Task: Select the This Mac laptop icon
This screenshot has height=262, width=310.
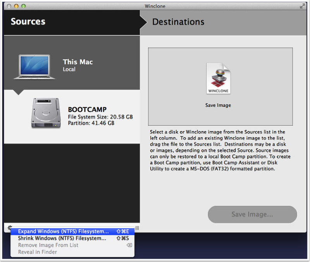Action: tap(34, 67)
